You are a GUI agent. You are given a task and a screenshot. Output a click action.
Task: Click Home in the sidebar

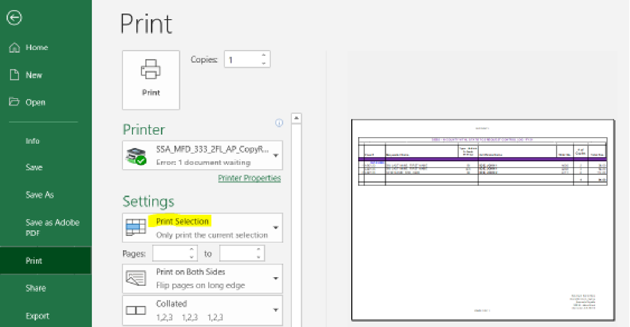(36, 48)
